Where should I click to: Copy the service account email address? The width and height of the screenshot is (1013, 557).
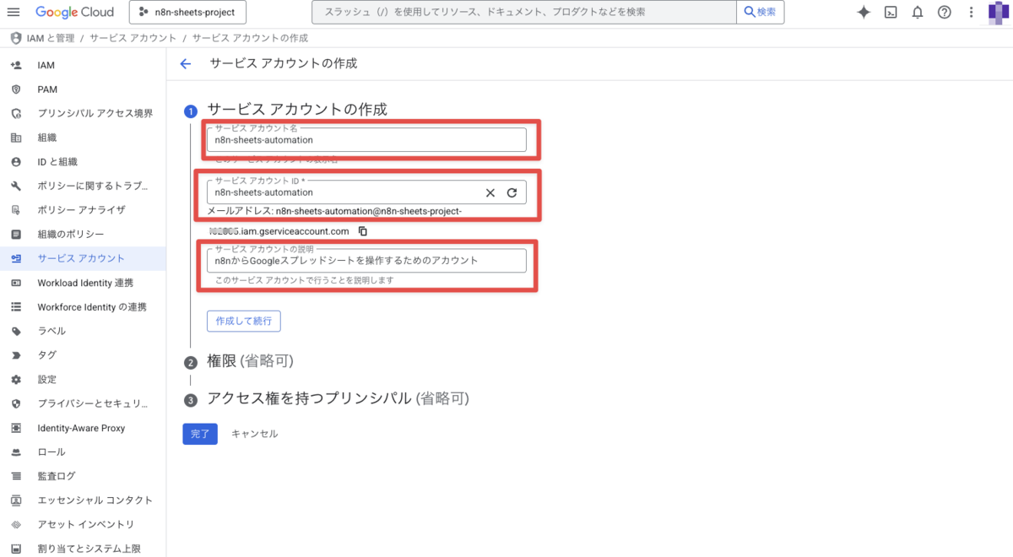click(x=363, y=231)
